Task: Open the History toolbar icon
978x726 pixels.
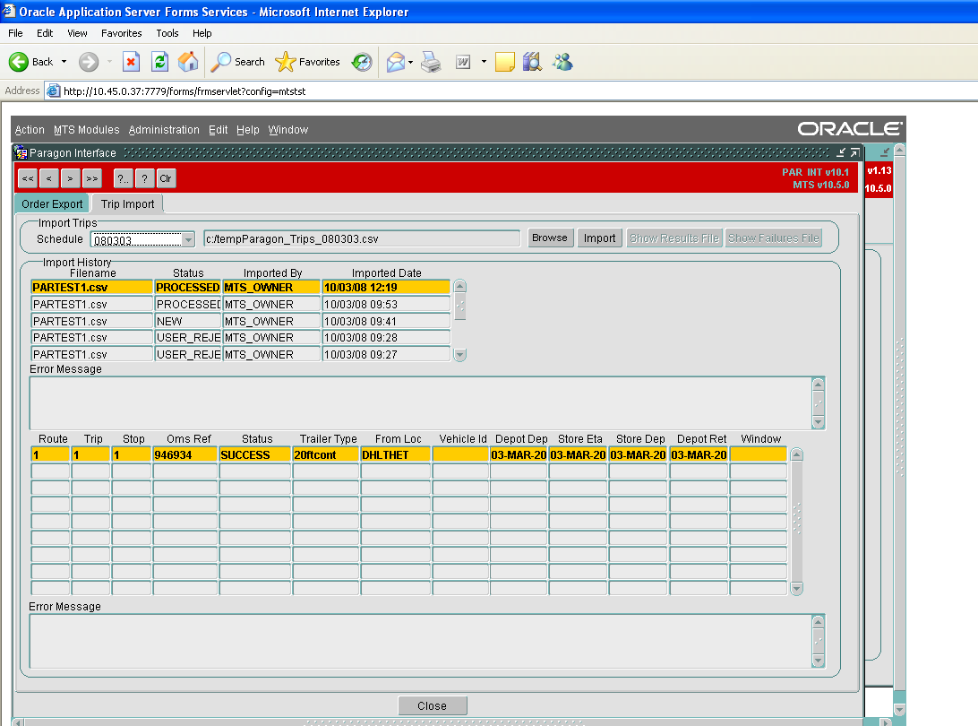Action: tap(362, 62)
